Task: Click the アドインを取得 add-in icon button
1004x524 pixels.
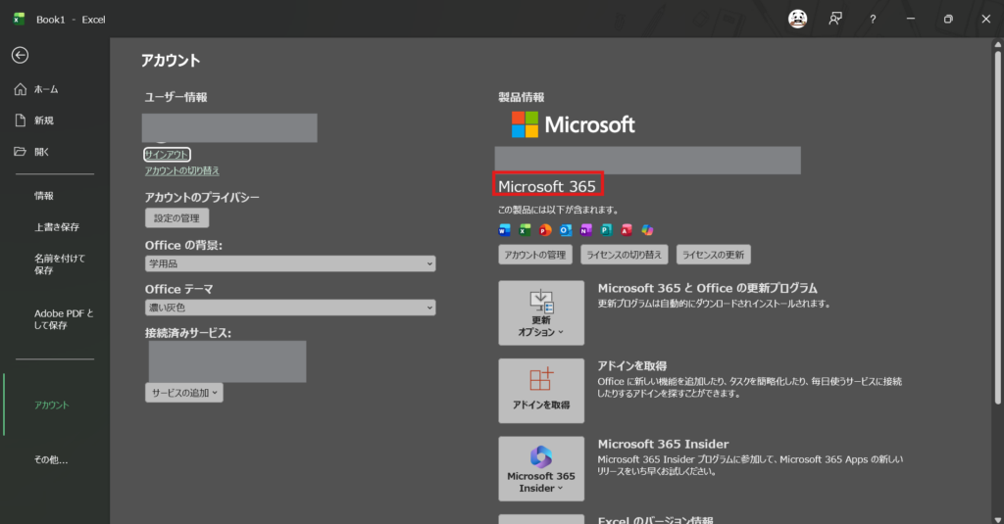Action: pos(541,390)
